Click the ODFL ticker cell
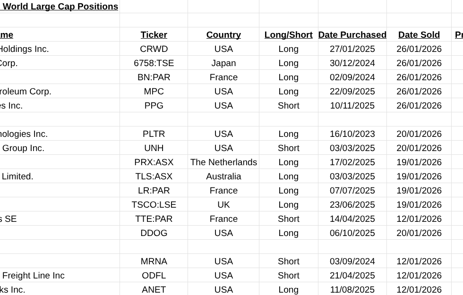Image resolution: width=463 pixels, height=295 pixels. 154,276
